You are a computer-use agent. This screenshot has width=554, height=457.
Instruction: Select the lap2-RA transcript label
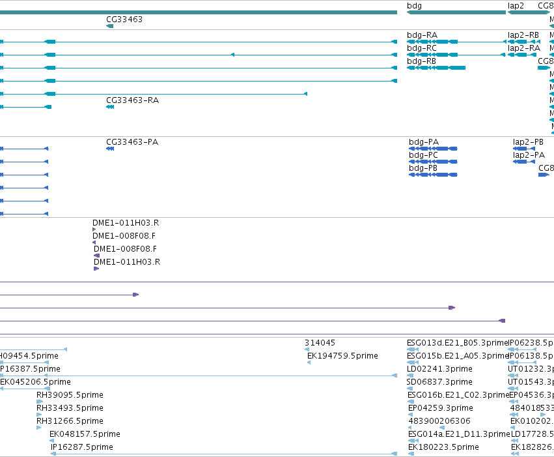(524, 48)
